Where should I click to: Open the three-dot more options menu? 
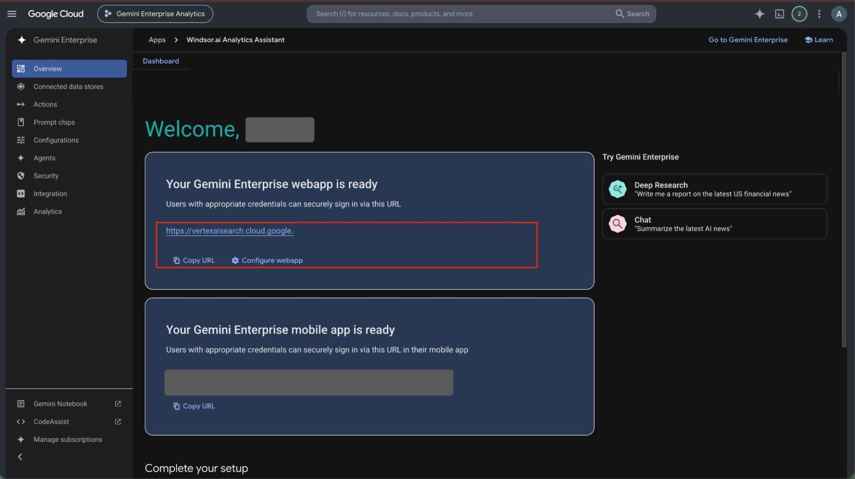coord(819,14)
